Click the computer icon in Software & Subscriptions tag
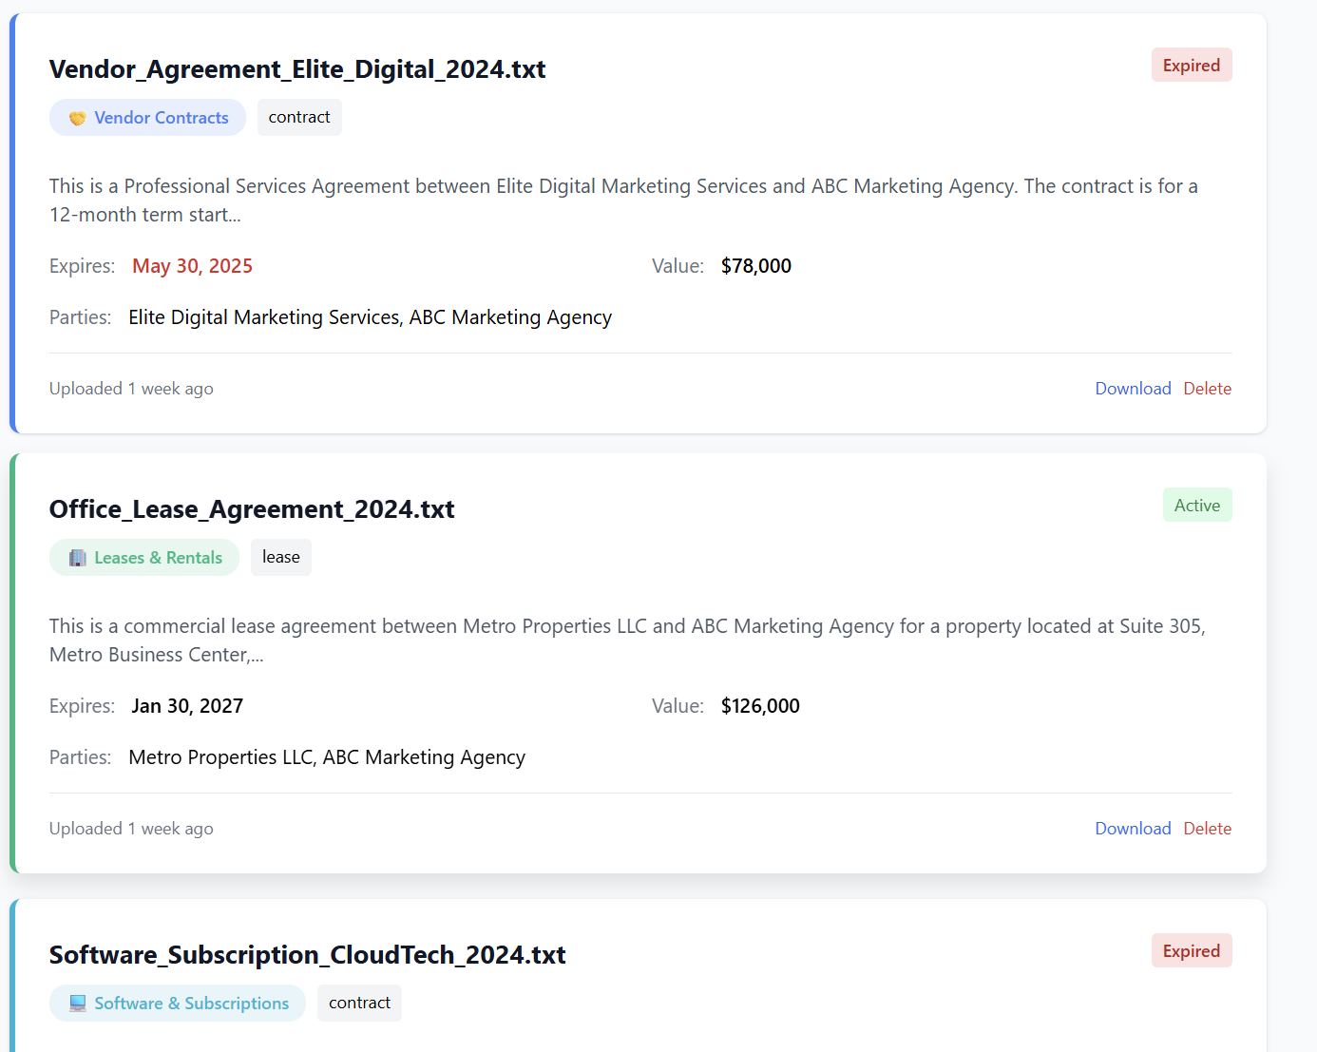This screenshot has height=1052, width=1317. tap(78, 1004)
